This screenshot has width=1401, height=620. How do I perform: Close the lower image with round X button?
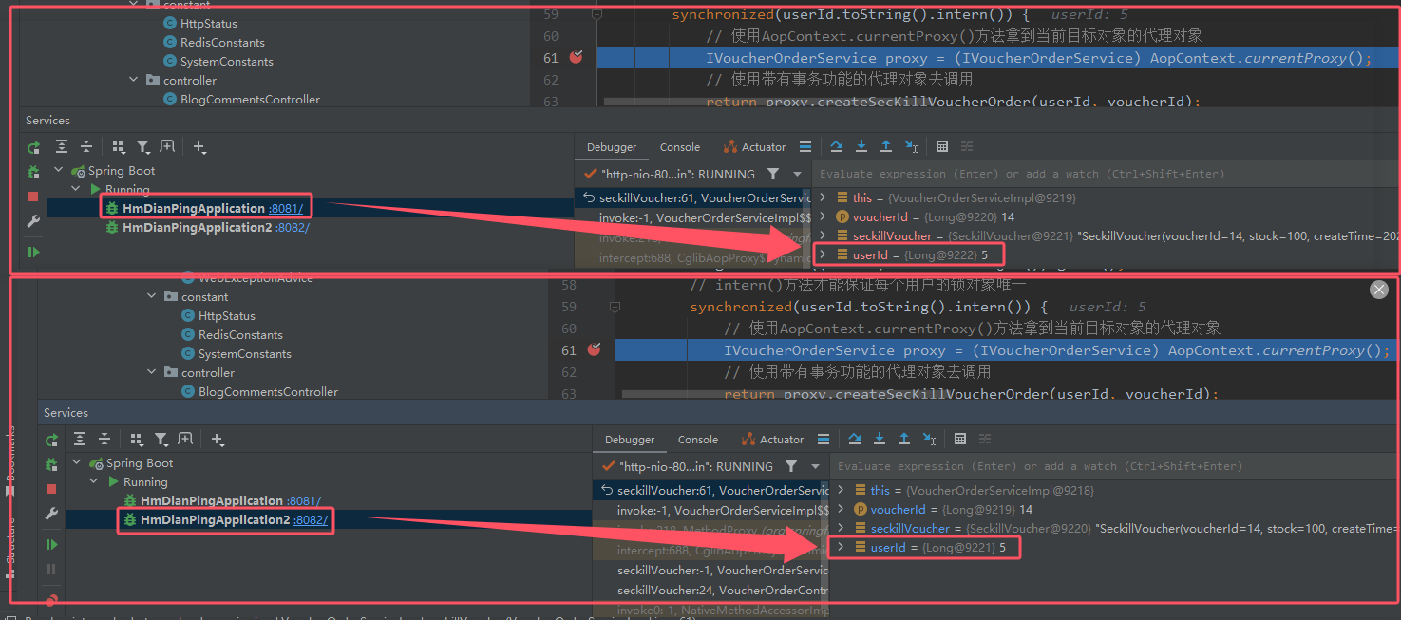(x=1379, y=290)
